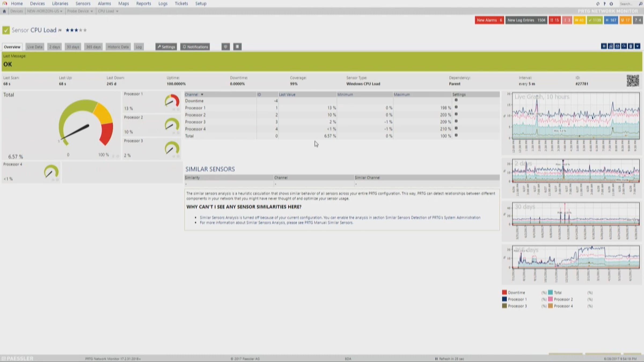Viewport: 644px width, 362px height.
Task: Toggle Processor 3 channel in graph legend
Action: pos(504,306)
